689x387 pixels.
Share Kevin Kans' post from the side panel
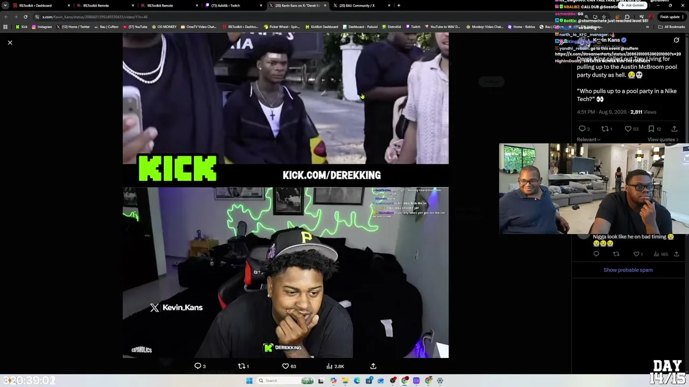[x=674, y=129]
